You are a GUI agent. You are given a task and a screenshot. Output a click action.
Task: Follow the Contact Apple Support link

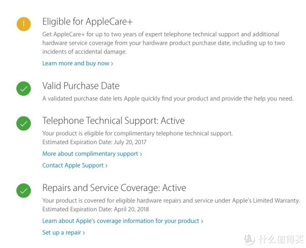point(75,166)
